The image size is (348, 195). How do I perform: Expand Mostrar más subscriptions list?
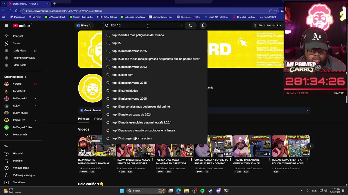click(x=21, y=135)
